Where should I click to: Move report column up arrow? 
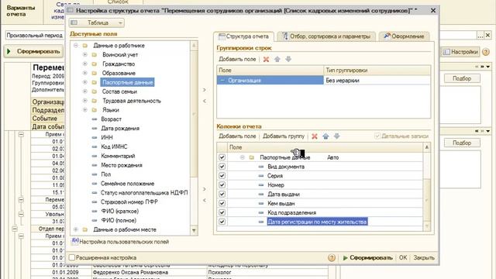click(x=325, y=136)
